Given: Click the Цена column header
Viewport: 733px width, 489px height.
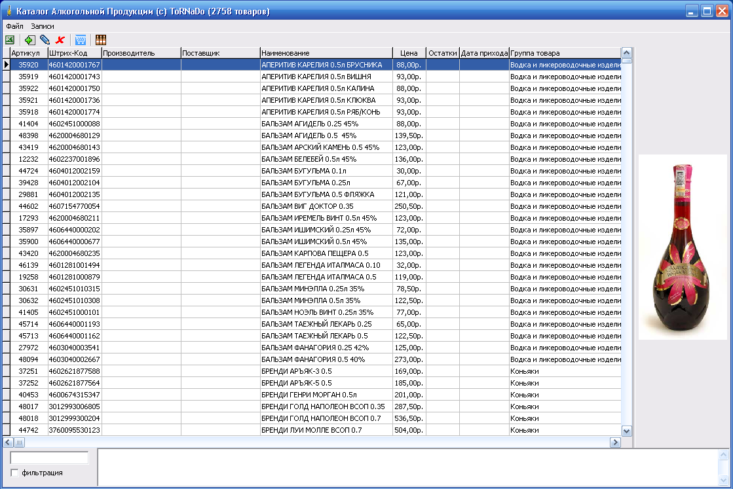Looking at the screenshot, I should [409, 53].
